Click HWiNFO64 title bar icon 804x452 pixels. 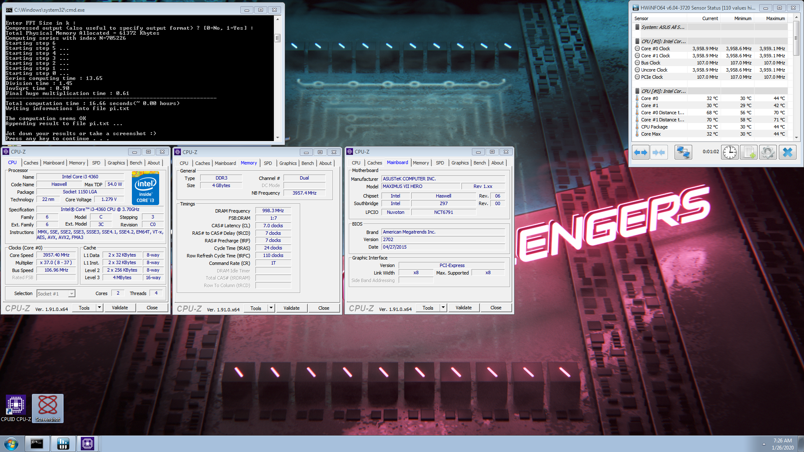click(x=636, y=8)
